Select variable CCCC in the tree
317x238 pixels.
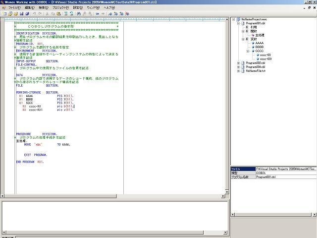(x=260, y=51)
